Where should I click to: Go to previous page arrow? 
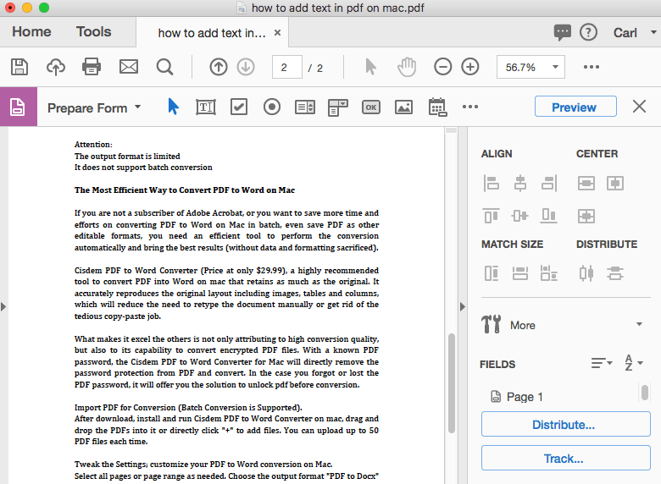click(x=219, y=67)
